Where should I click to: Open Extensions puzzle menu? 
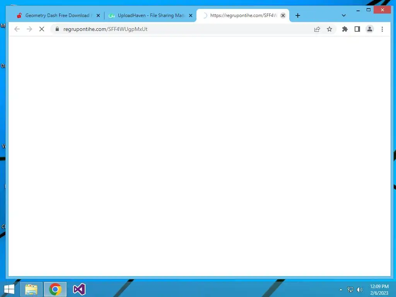[x=345, y=29]
